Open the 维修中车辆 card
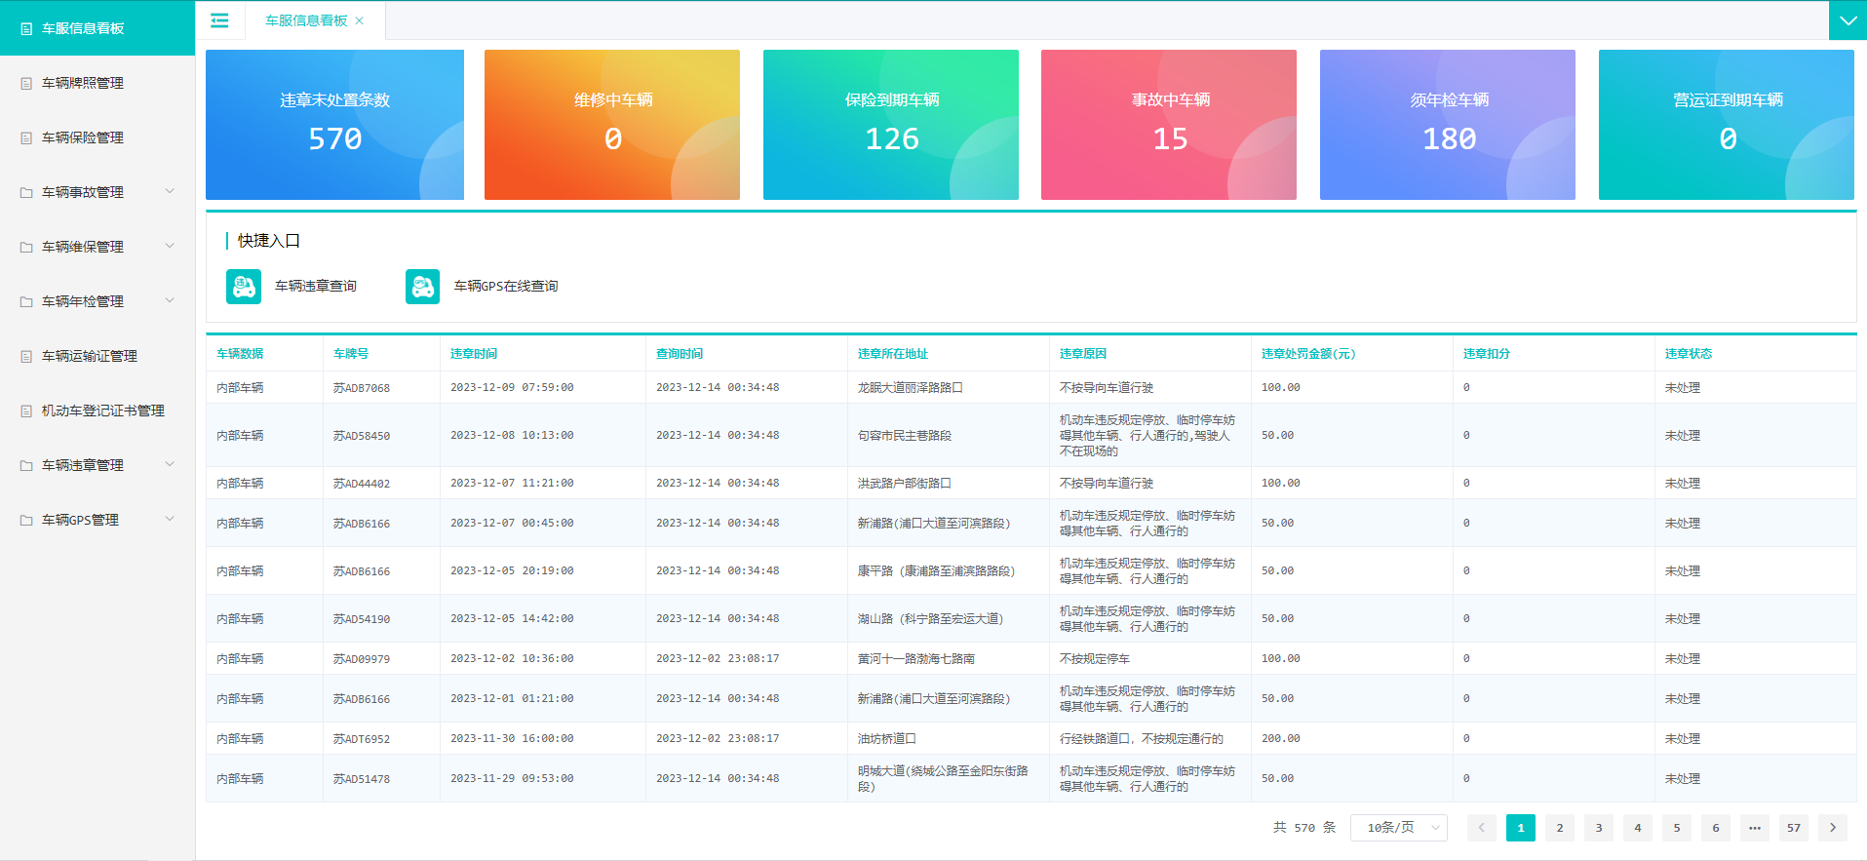 tap(612, 125)
